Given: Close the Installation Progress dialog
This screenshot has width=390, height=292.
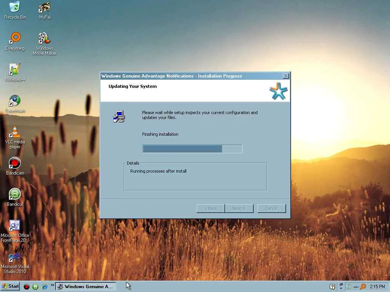Looking at the screenshot, I should pos(286,76).
